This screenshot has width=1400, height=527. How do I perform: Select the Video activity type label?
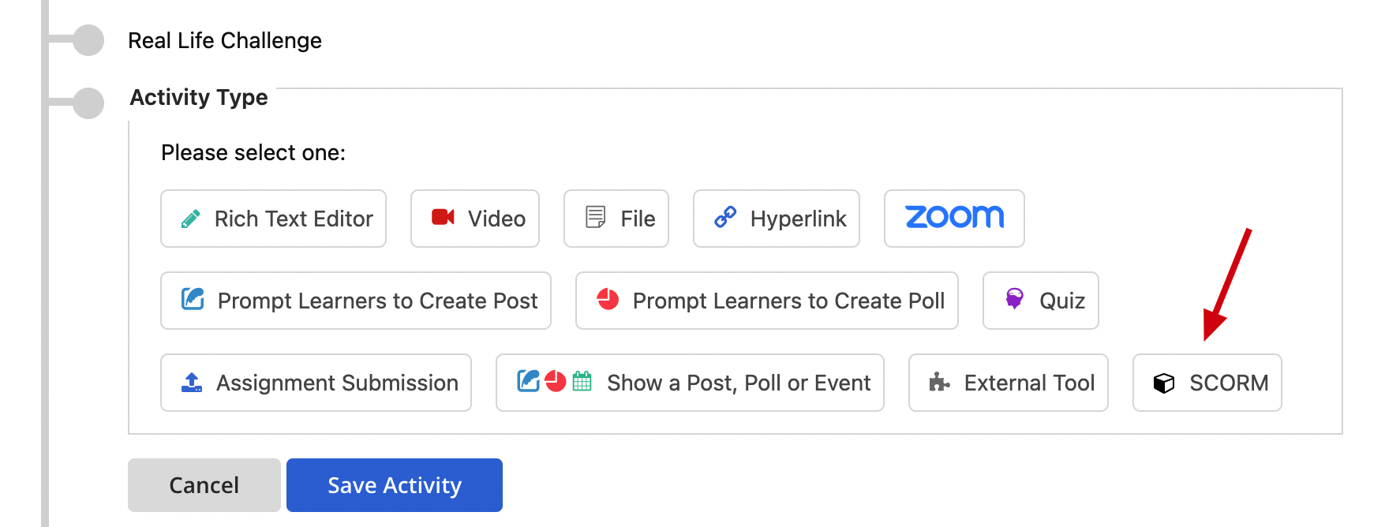(x=496, y=219)
